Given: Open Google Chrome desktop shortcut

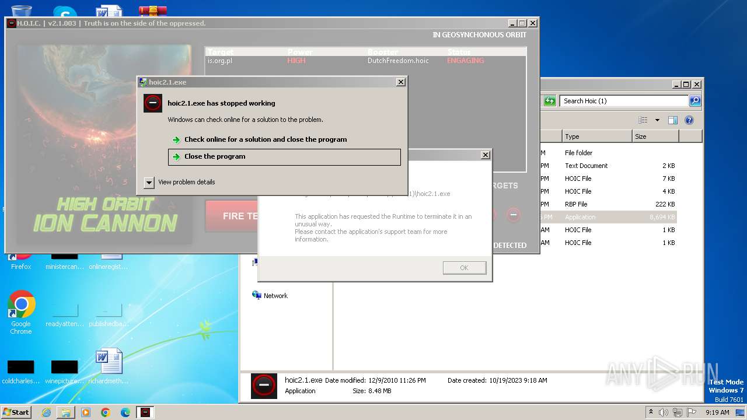Looking at the screenshot, I should click(21, 313).
